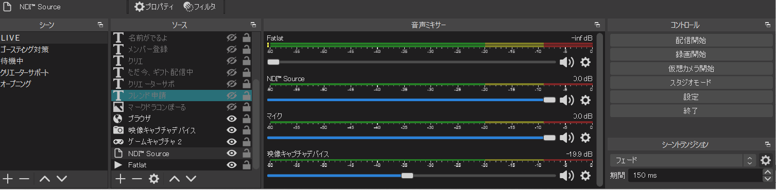Image resolution: width=776 pixels, height=190 pixels.
Task: Undock the ソース panel
Action: [x=253, y=25]
